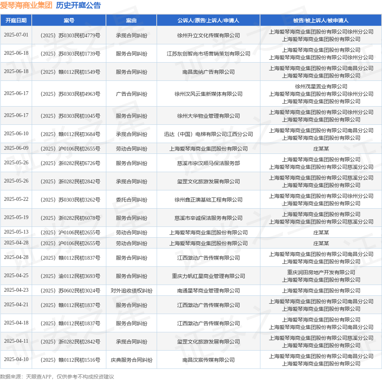Select case number 苏0303民初1739号
This screenshot has width=382, height=380.
tap(71, 54)
